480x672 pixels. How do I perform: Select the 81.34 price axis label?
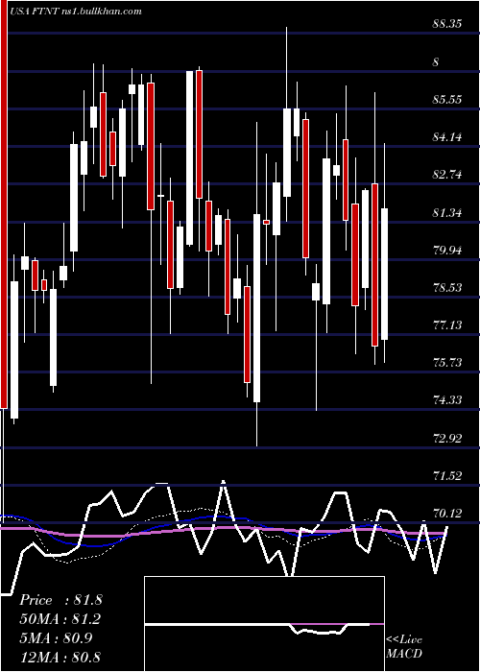pyautogui.click(x=447, y=212)
